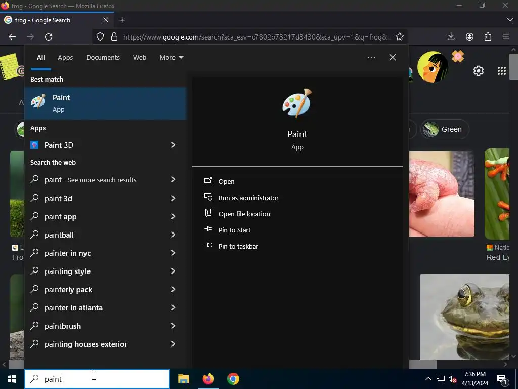This screenshot has height=389, width=518.
Task: Expand the Paint 3D result arrow
Action: (173, 145)
